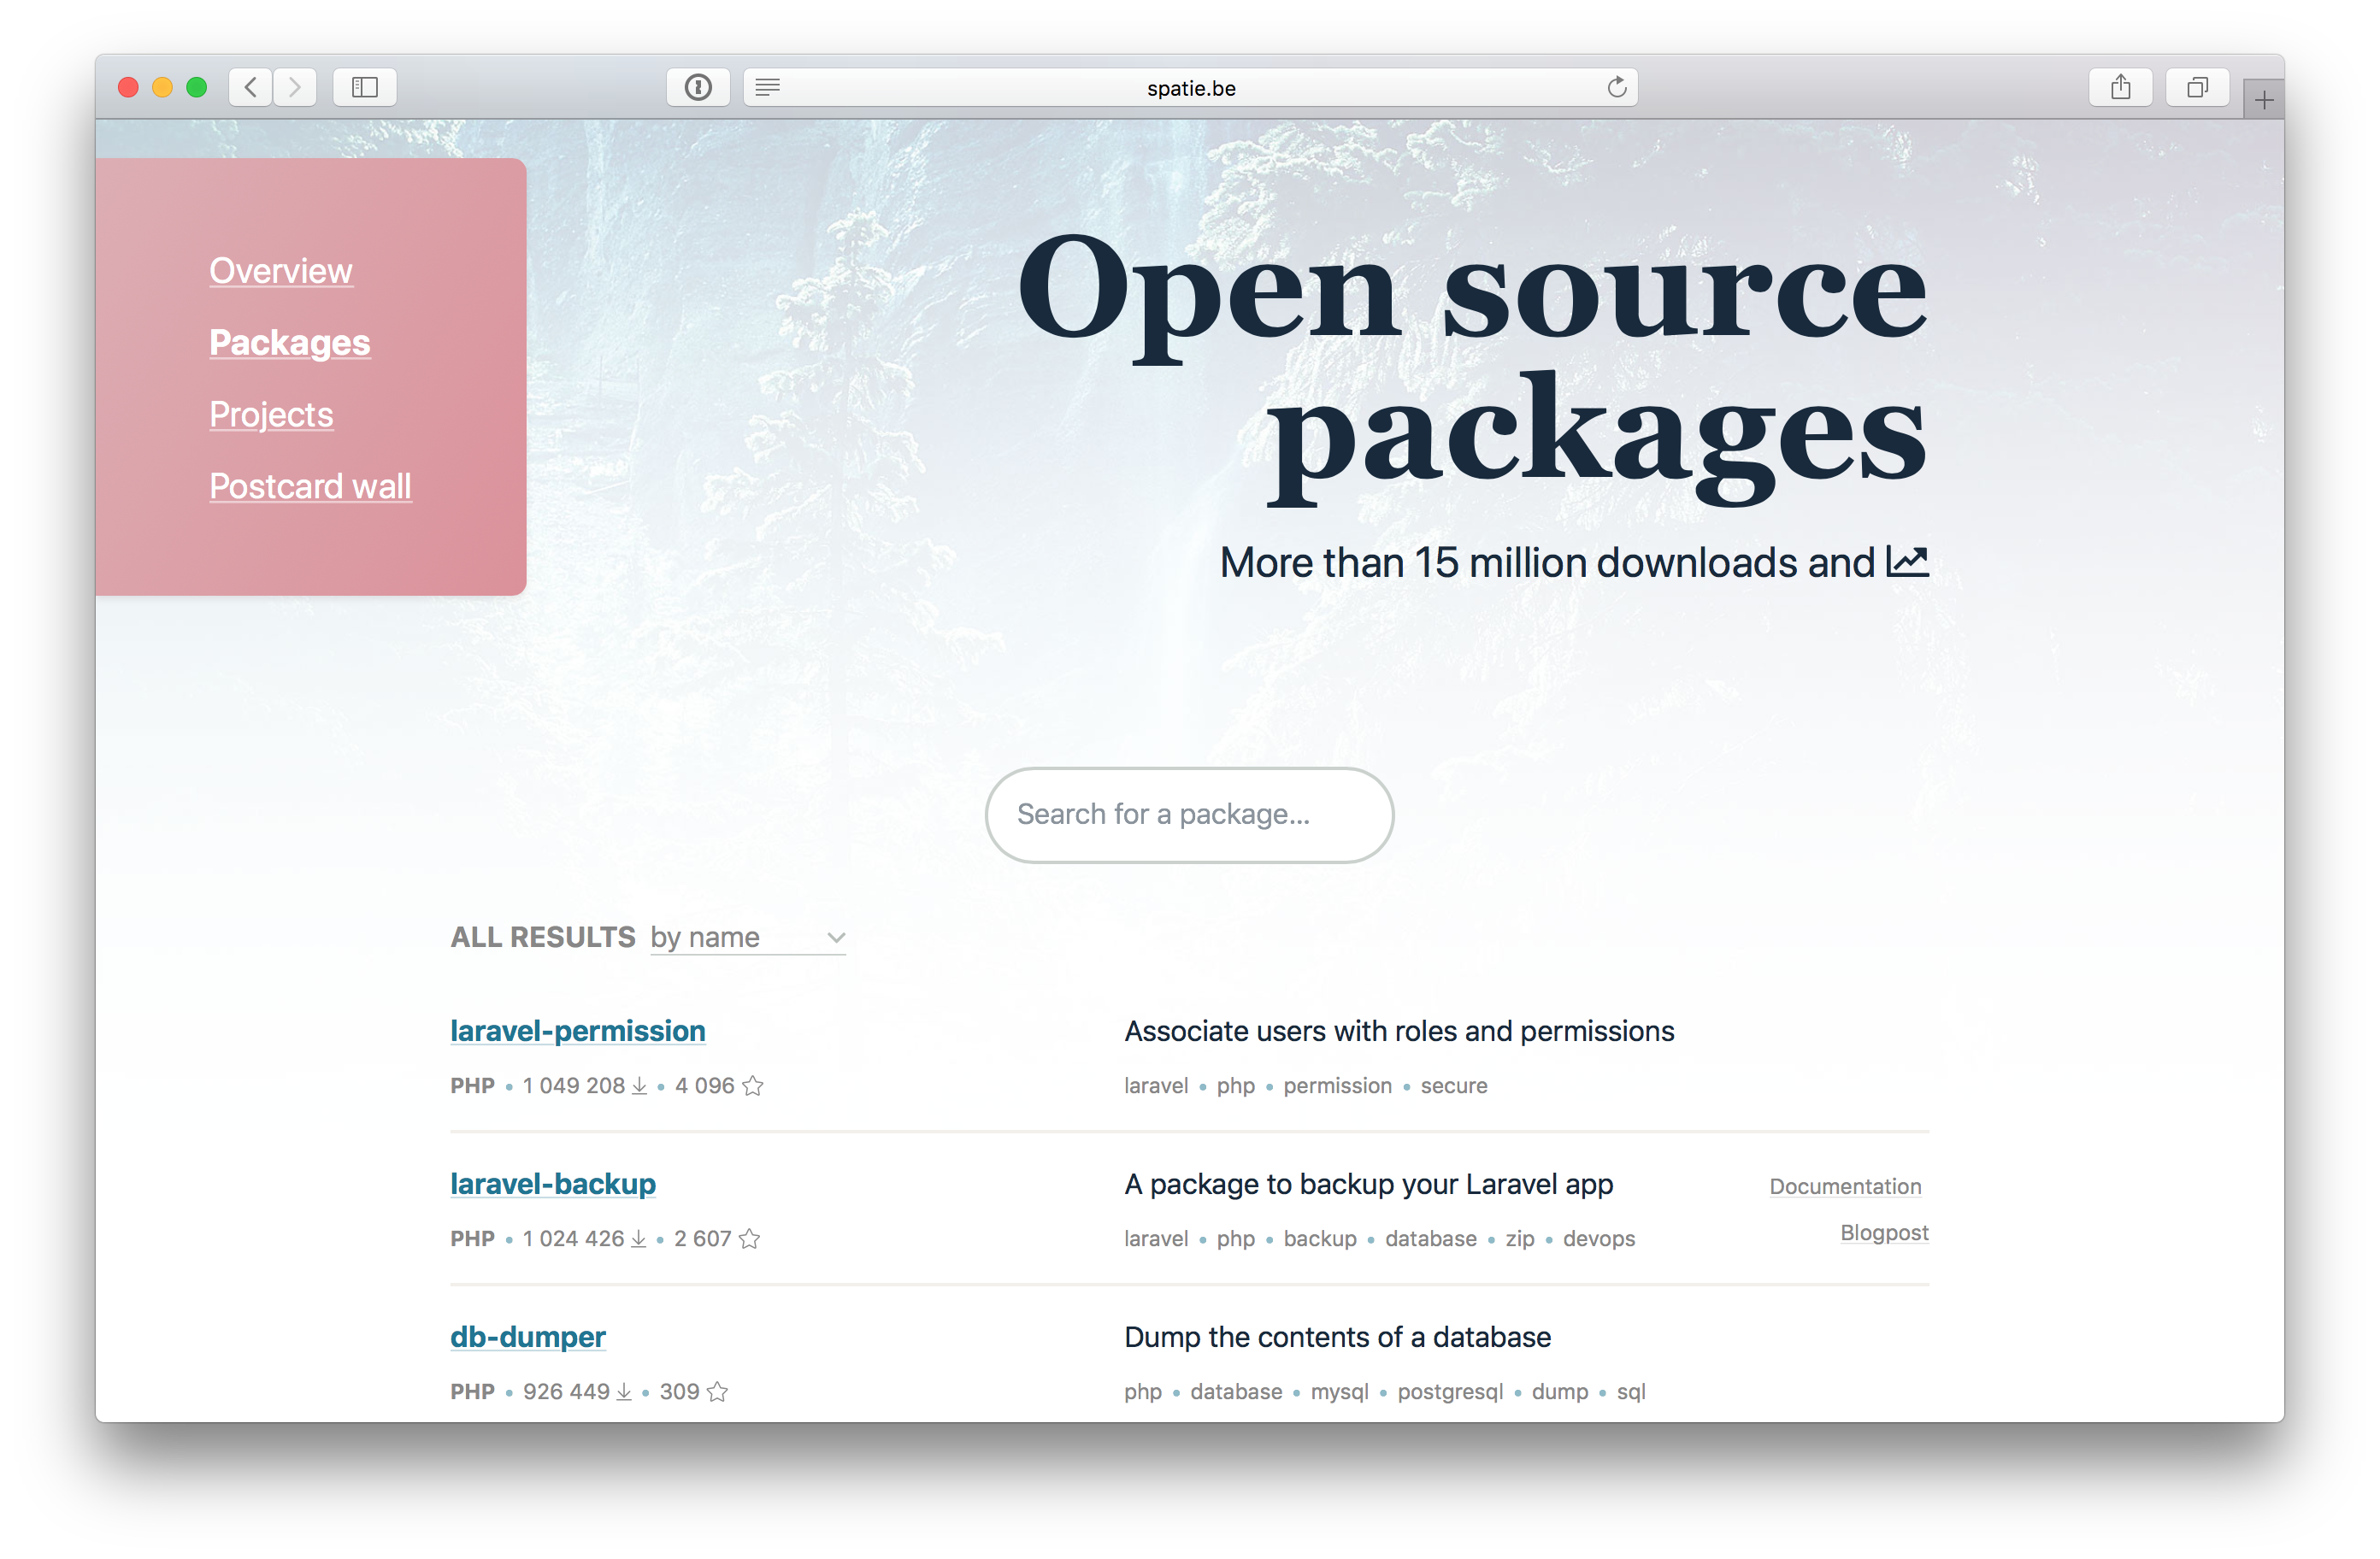Image resolution: width=2380 pixels, height=1559 pixels.
Task: Click download icon next to 1 024 426
Action: (x=639, y=1239)
